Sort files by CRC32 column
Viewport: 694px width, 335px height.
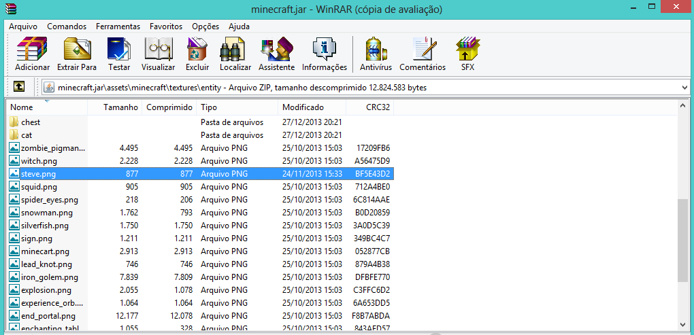(369, 107)
